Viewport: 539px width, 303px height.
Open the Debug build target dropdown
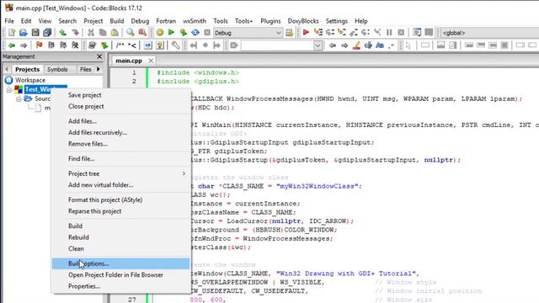pos(248,33)
